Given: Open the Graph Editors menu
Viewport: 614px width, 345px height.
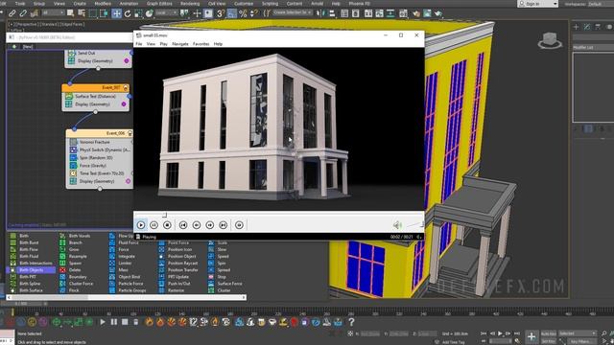Looking at the screenshot, I should pyautogui.click(x=159, y=4).
